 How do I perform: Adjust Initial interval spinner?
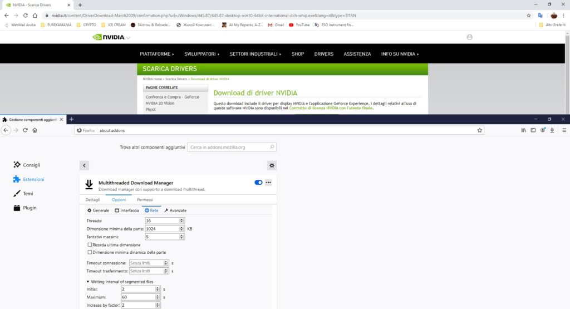point(158,289)
